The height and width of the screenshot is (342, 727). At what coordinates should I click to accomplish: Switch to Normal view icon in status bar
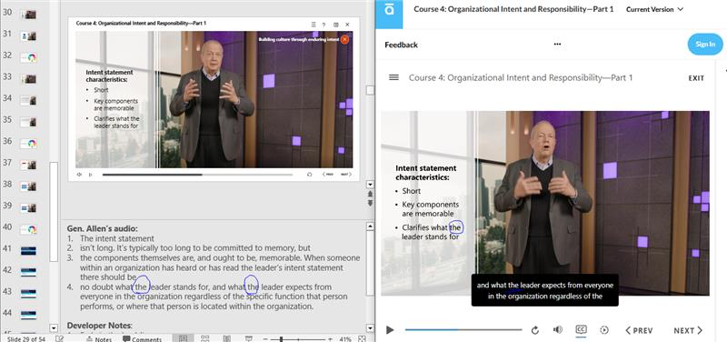(x=184, y=338)
